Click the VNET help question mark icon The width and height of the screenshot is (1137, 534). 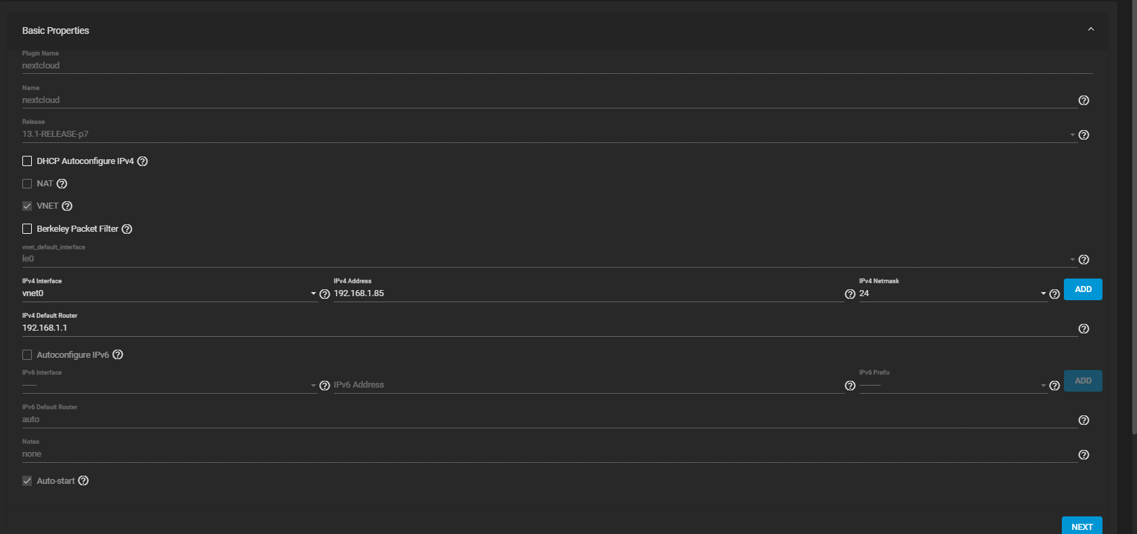(x=67, y=206)
